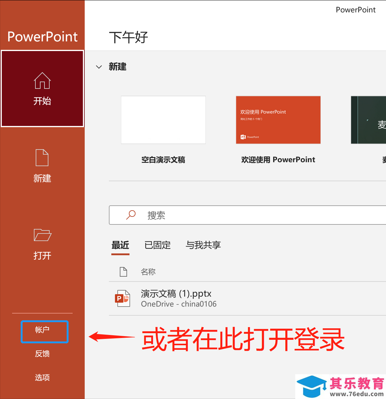This screenshot has width=386, height=399.
Task: Open the 打开 folder icon
Action: [x=42, y=235]
